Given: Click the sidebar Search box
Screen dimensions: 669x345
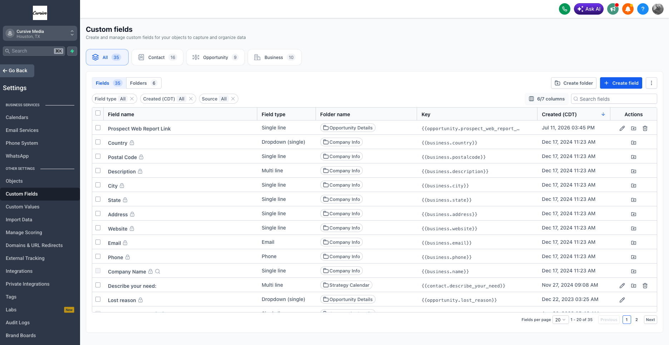Looking at the screenshot, I should [x=34, y=51].
